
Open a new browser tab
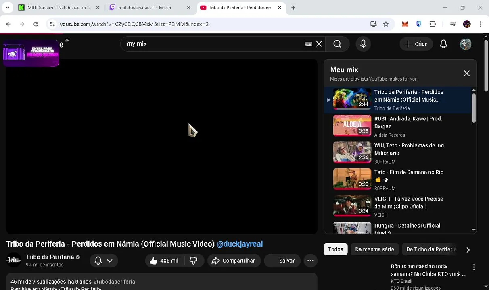(293, 8)
